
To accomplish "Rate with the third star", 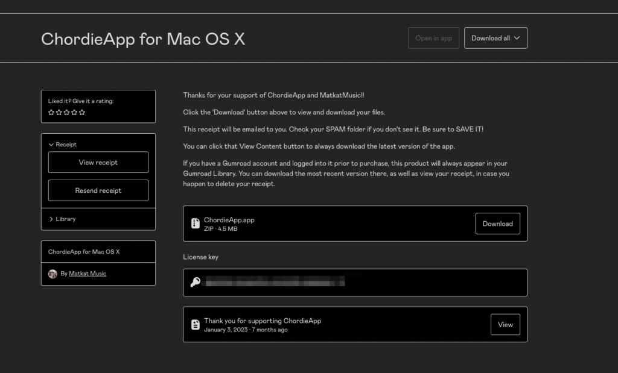I will 67,112.
